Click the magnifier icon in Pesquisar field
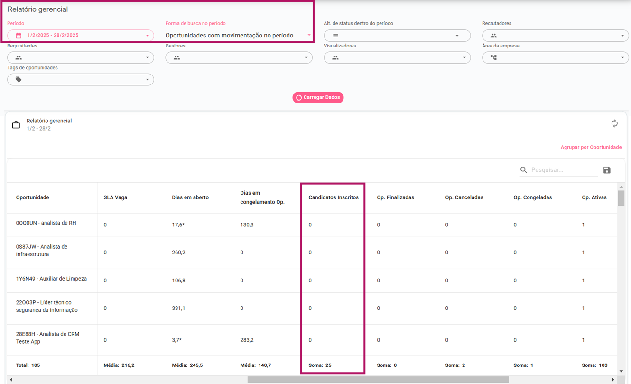 click(x=524, y=170)
